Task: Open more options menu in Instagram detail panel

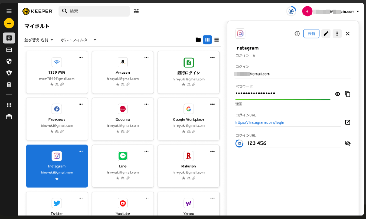Action: [x=337, y=33]
